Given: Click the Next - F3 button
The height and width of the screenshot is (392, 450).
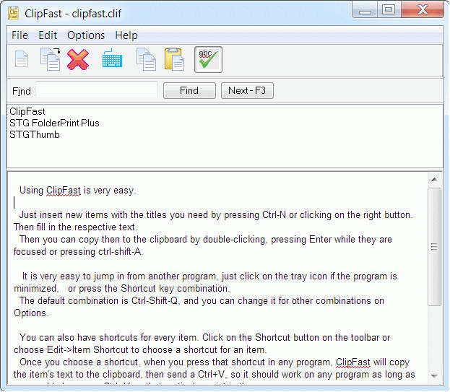Looking at the screenshot, I should (x=247, y=91).
